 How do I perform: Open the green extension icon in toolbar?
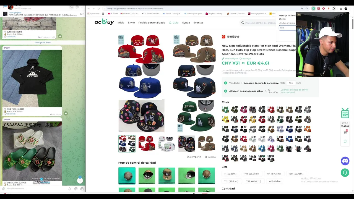pos(313,9)
